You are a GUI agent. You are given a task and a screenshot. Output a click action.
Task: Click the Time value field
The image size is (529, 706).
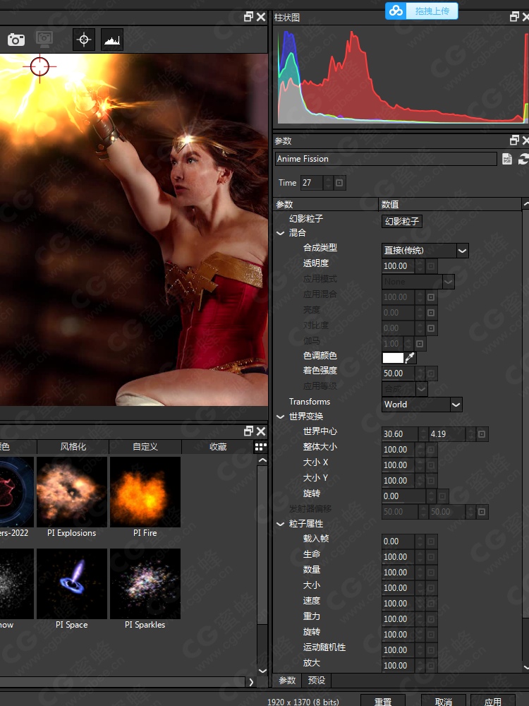pos(312,183)
